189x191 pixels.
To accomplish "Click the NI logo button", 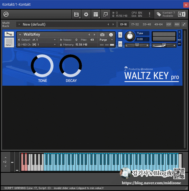I will (182, 14).
